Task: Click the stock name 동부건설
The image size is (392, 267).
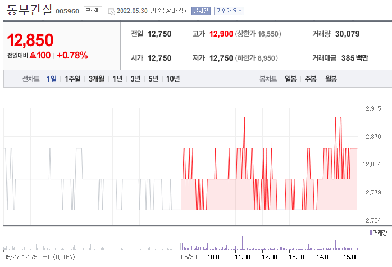Action: click(x=29, y=10)
